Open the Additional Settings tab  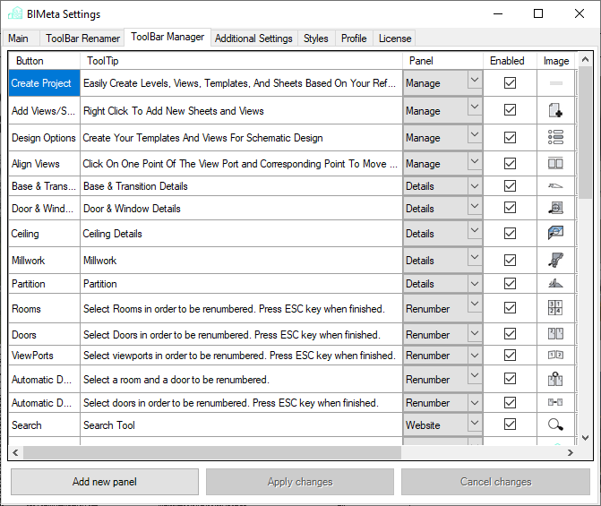[x=253, y=39]
